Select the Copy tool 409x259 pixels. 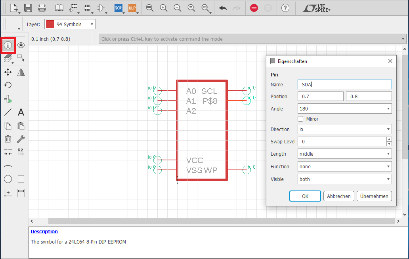(8, 126)
